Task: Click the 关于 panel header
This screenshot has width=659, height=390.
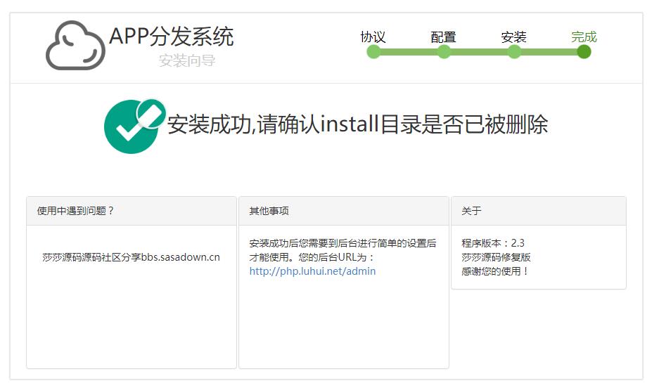Action: coord(538,211)
